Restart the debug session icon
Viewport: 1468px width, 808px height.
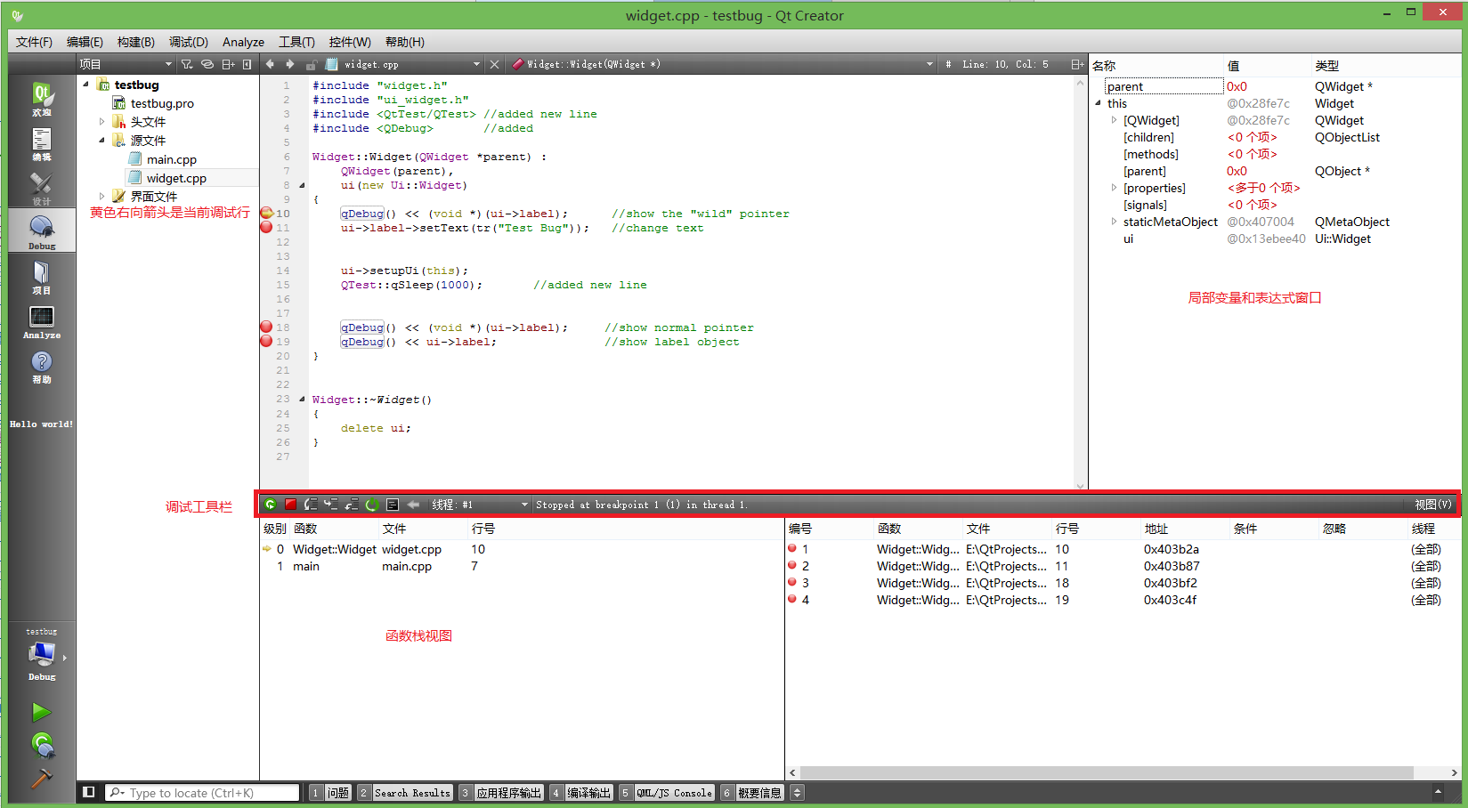(x=372, y=505)
